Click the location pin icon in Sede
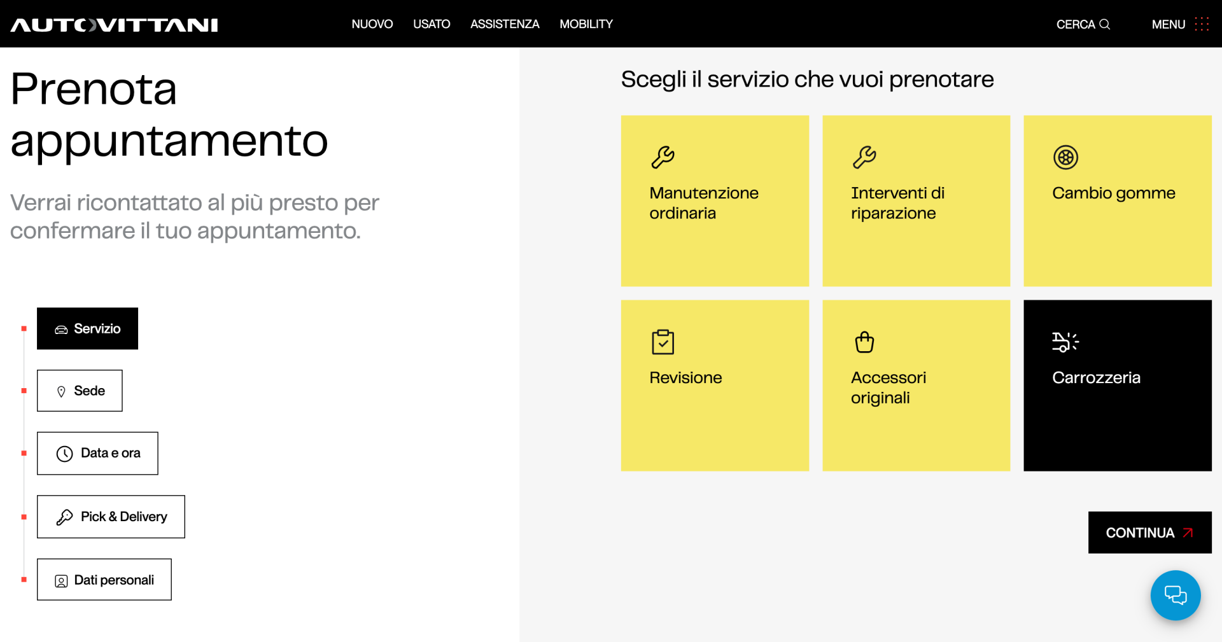The height and width of the screenshot is (642, 1222). 61,391
